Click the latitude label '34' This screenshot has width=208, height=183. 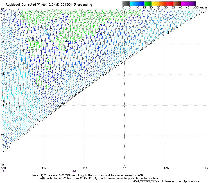coord(2,105)
